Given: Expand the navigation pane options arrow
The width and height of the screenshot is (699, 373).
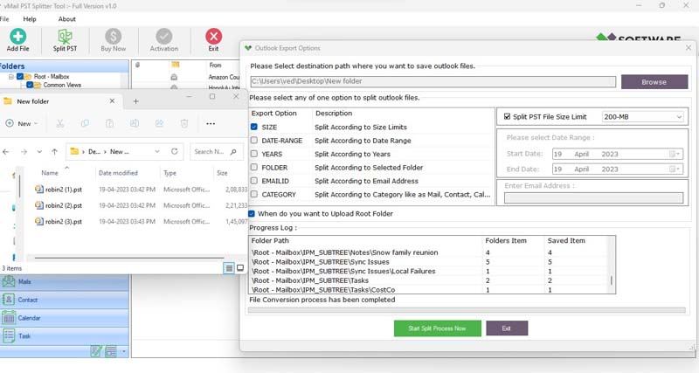Looking at the screenshot, I should point(123,352).
